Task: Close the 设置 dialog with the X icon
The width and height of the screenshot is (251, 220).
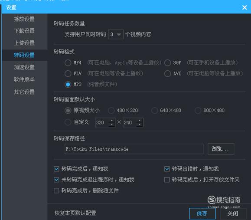Action: (244, 7)
